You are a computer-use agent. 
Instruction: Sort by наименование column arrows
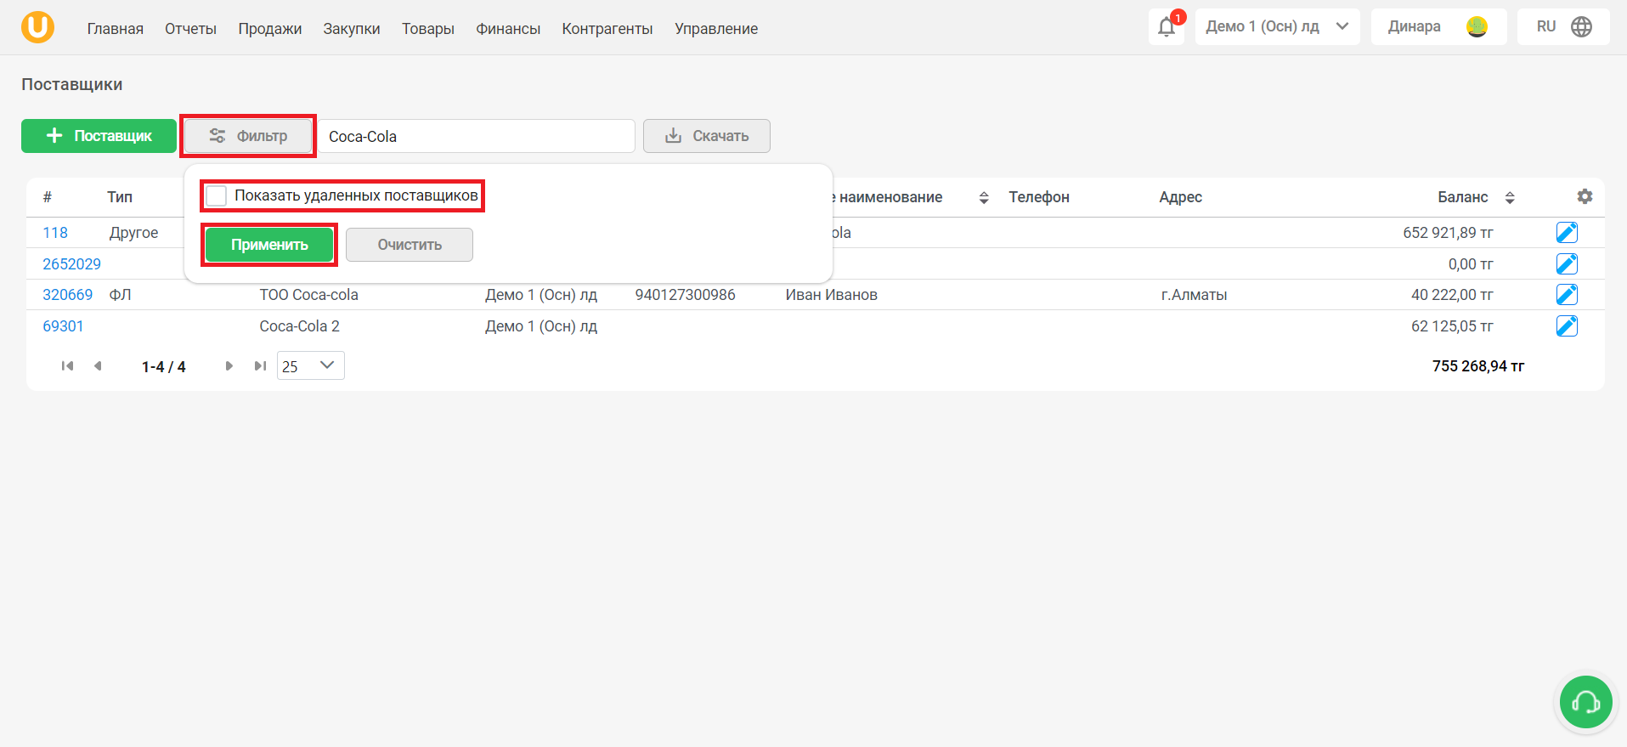tap(984, 197)
